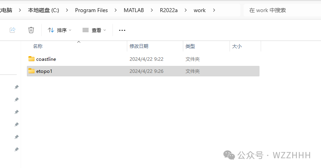Expand the chevron after Program Files breadcrumb
The height and width of the screenshot is (168, 321).
coord(116,10)
